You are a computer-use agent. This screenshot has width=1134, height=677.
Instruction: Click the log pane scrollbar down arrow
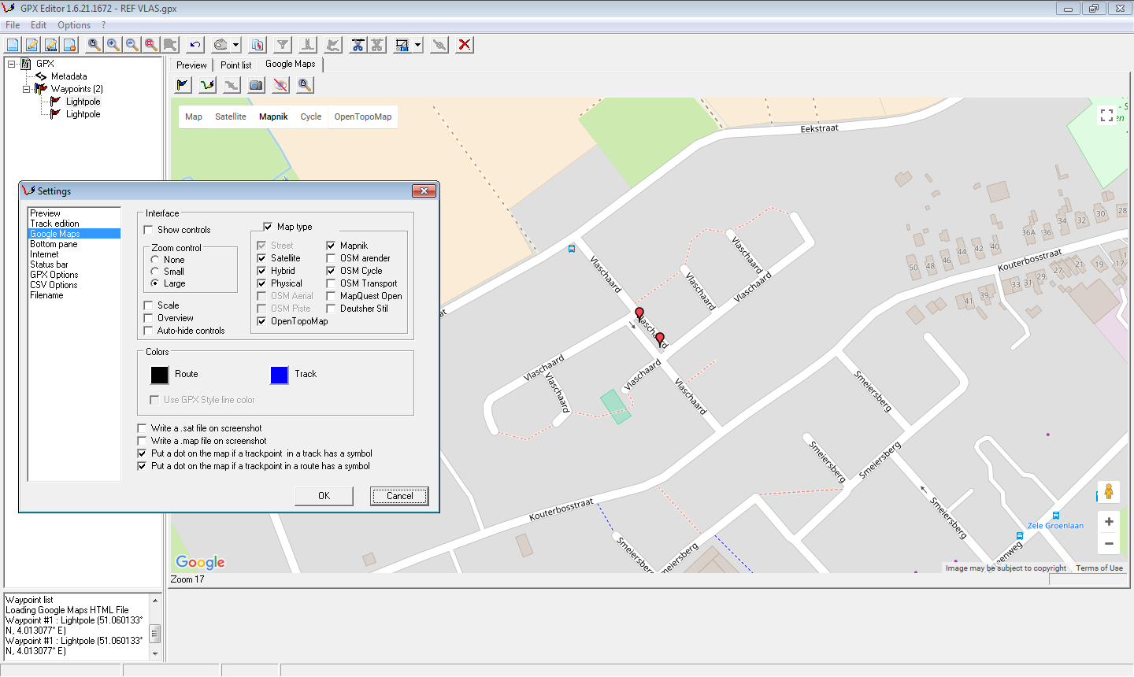(155, 653)
